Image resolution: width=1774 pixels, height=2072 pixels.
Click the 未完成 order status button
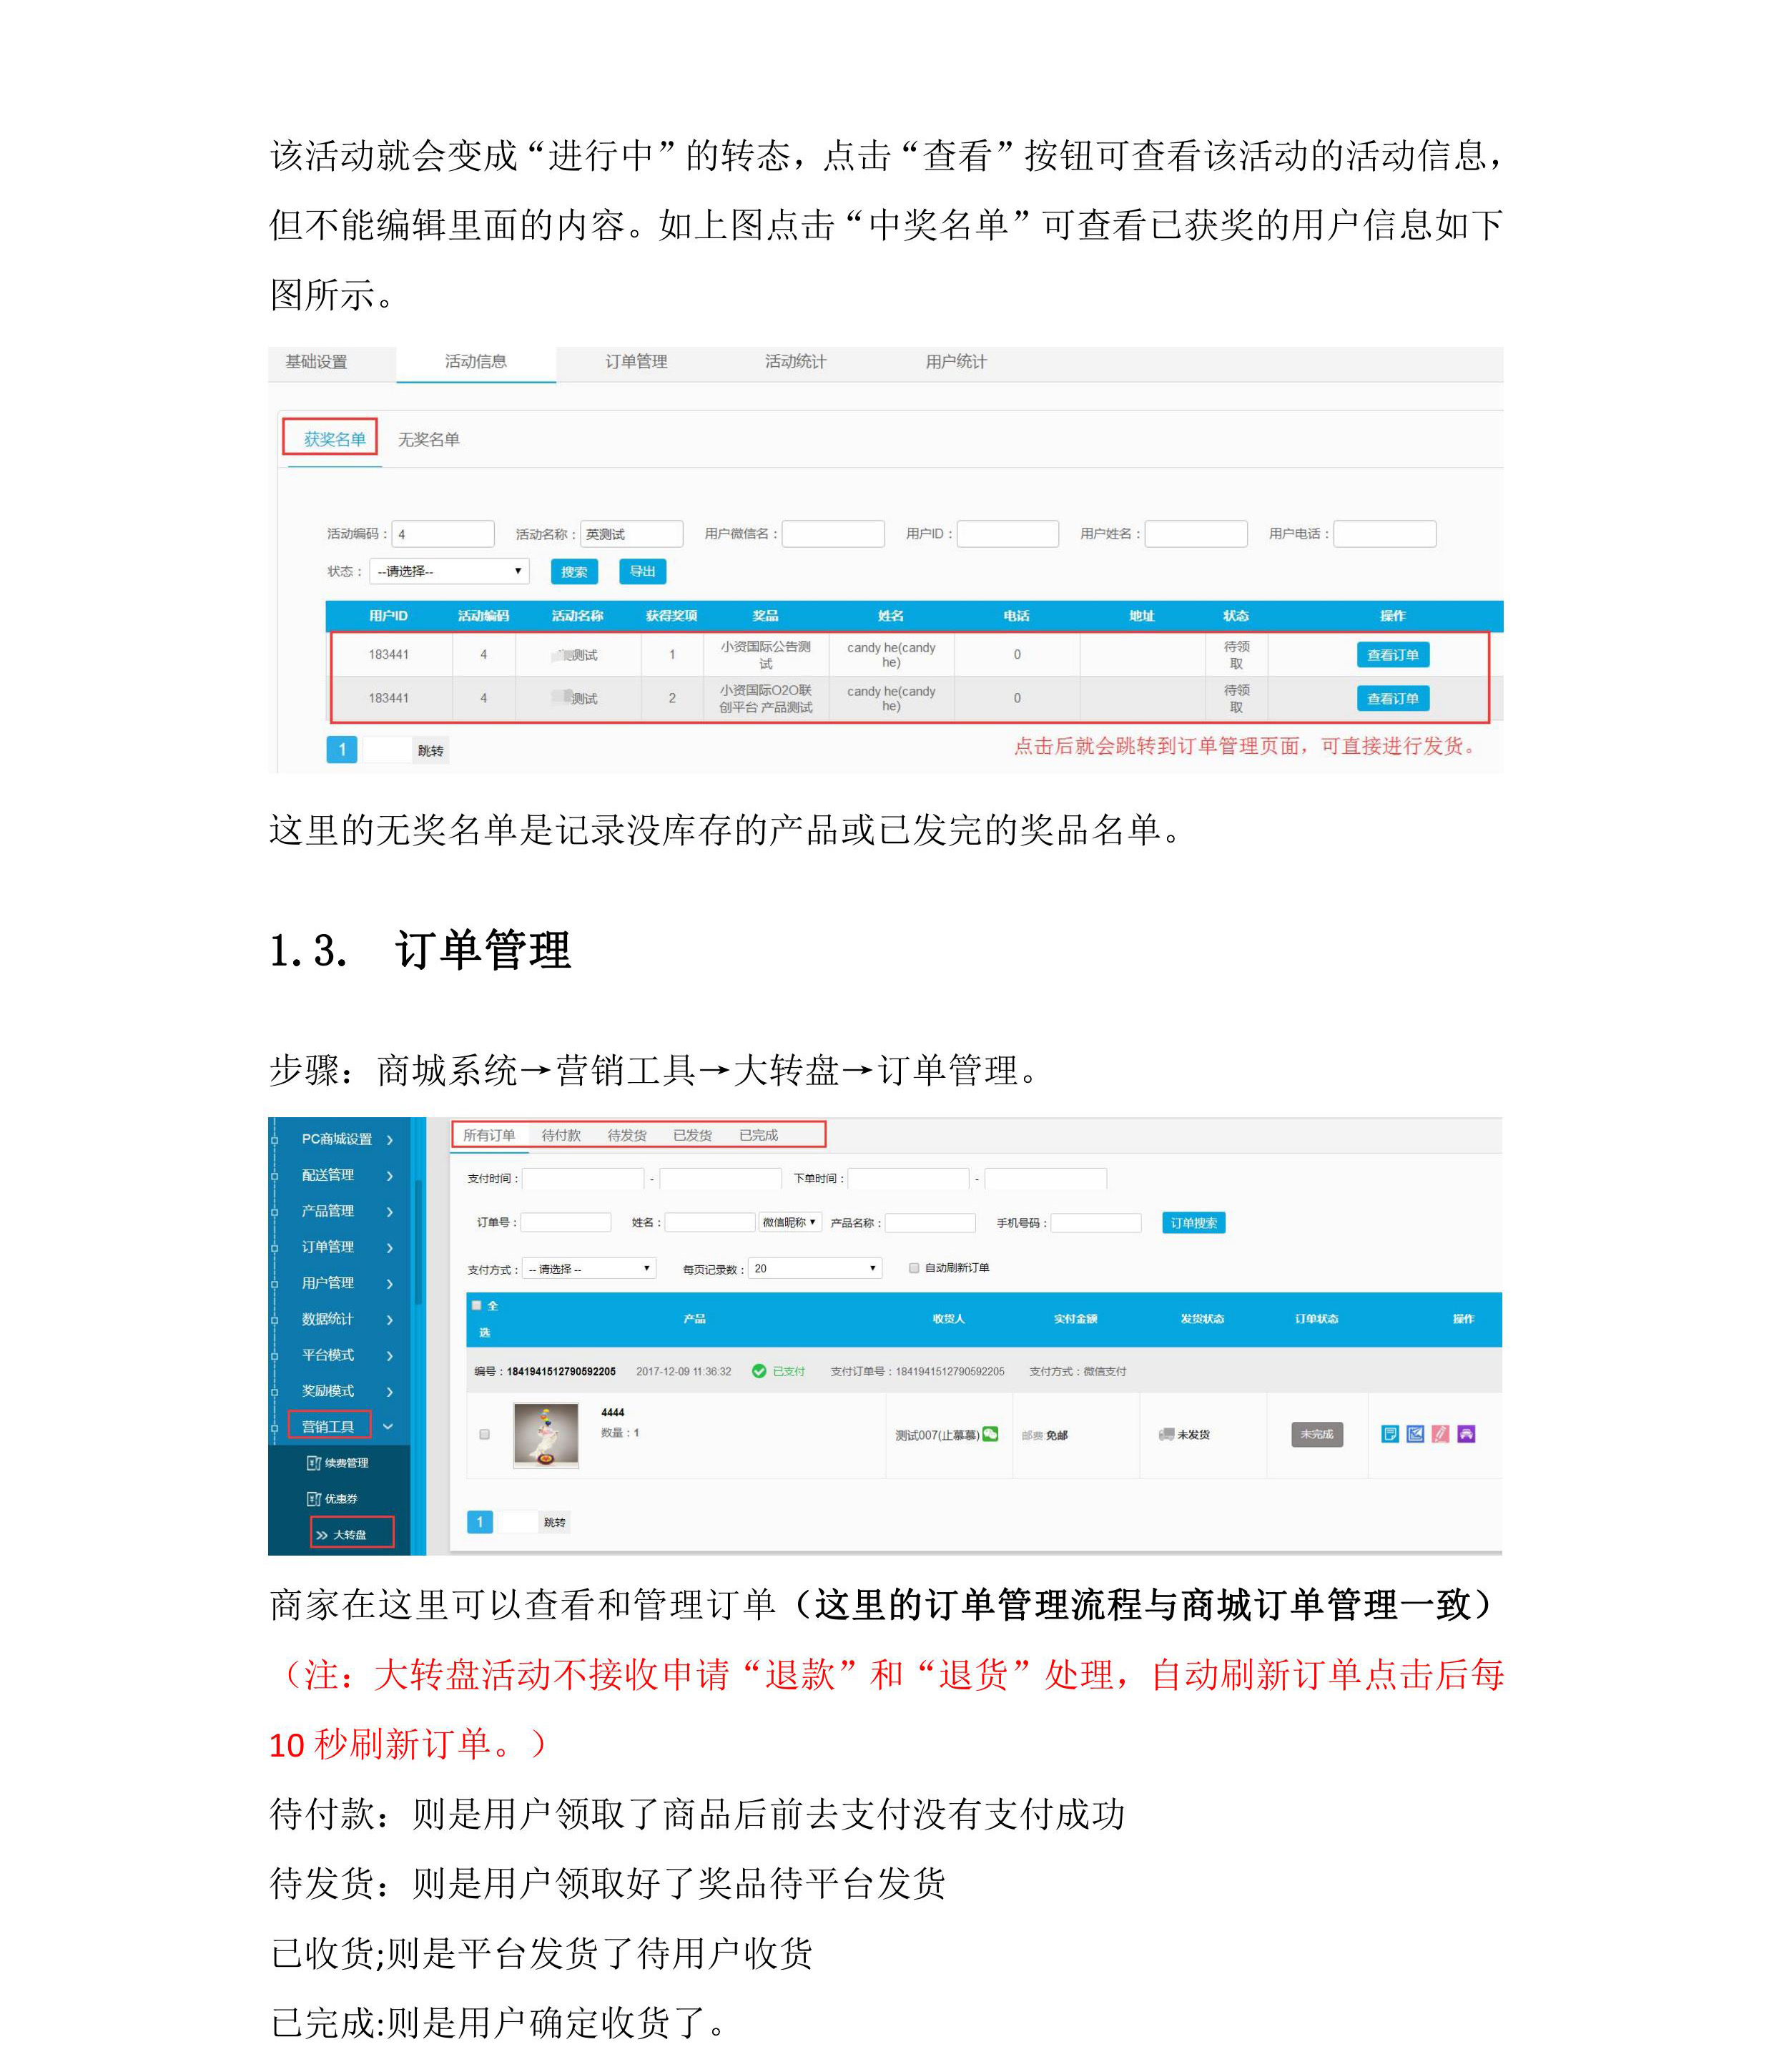[1317, 1434]
